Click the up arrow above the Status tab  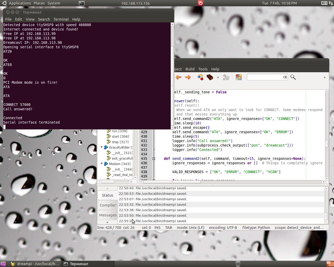click(x=107, y=188)
